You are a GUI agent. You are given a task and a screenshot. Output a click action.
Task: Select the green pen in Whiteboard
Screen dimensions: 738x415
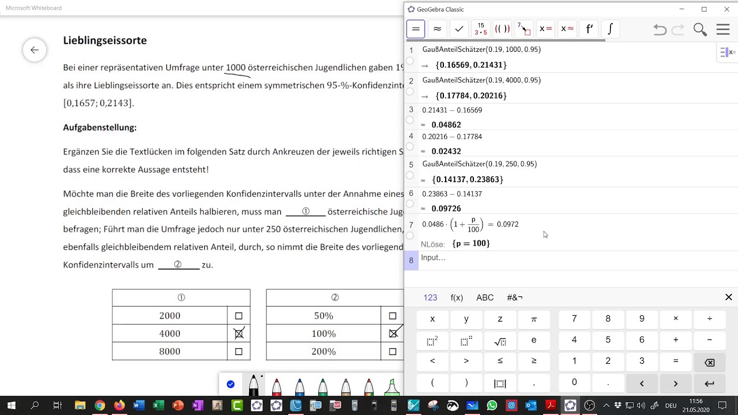[x=323, y=386]
